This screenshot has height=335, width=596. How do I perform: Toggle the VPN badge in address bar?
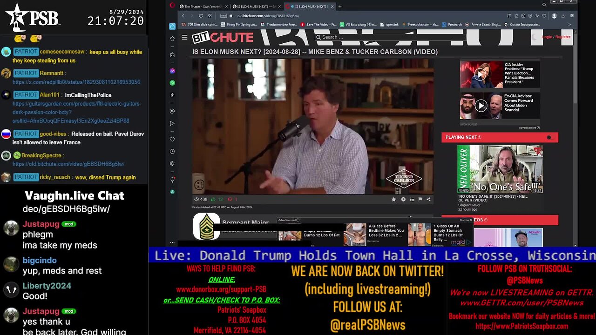click(x=223, y=16)
